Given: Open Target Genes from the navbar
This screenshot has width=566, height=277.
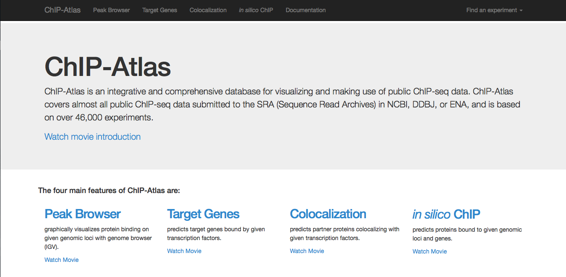Looking at the screenshot, I should 159,10.
